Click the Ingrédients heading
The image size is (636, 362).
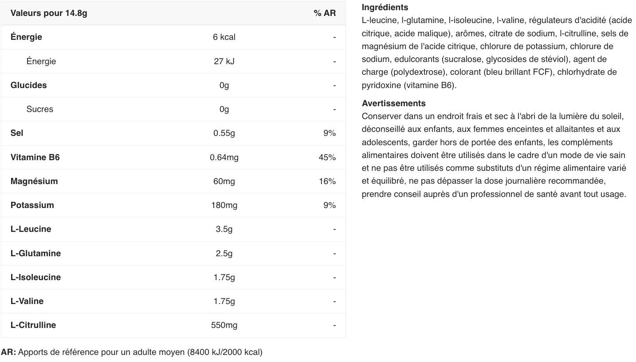pos(385,8)
